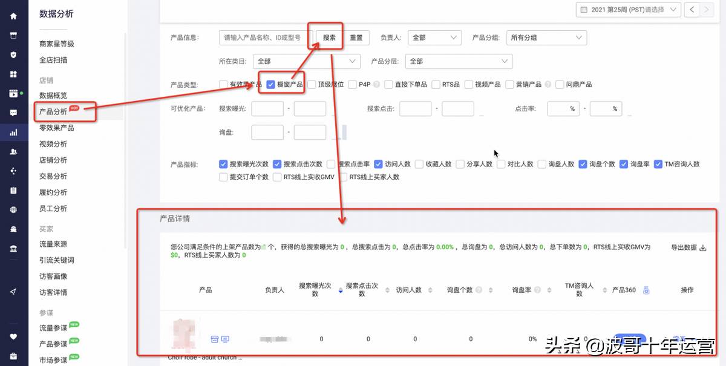Click the first 点击率 percent input box
726x366 pixels.
564,109
